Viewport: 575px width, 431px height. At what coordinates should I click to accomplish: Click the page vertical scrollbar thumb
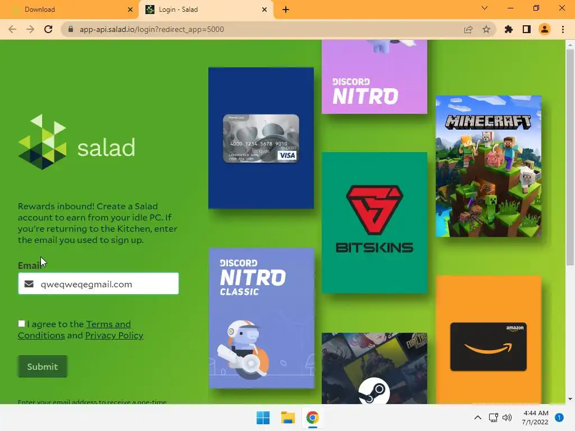coord(570,157)
